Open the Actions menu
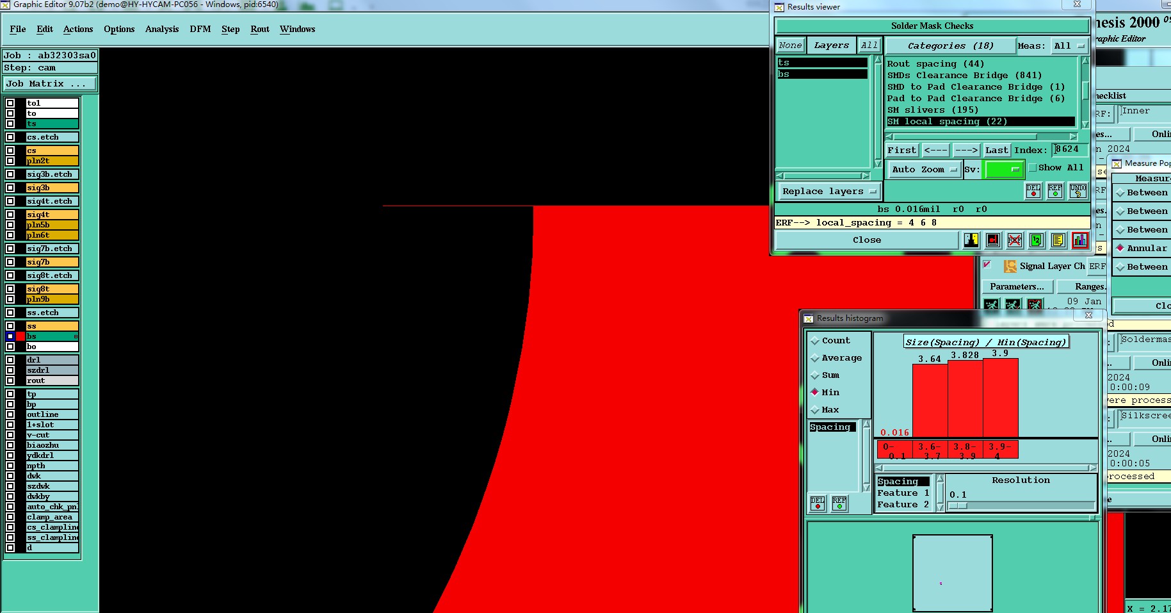 [78, 29]
